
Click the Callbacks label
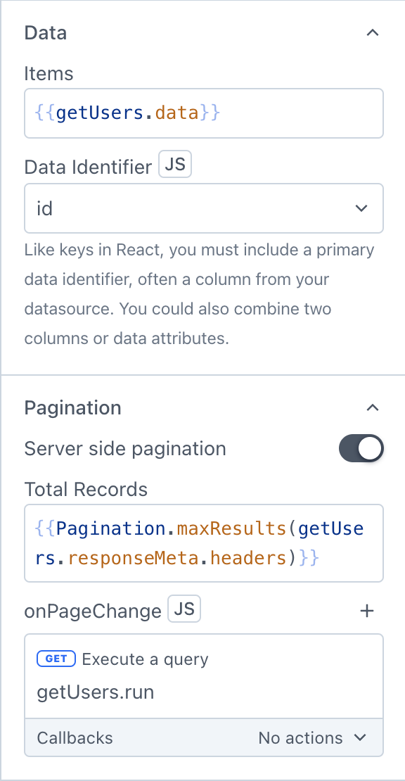coord(74,738)
